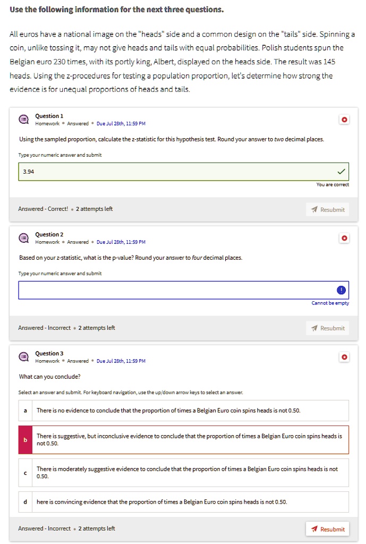
Task: Resubmit the Question 3 answer
Action: 328,529
